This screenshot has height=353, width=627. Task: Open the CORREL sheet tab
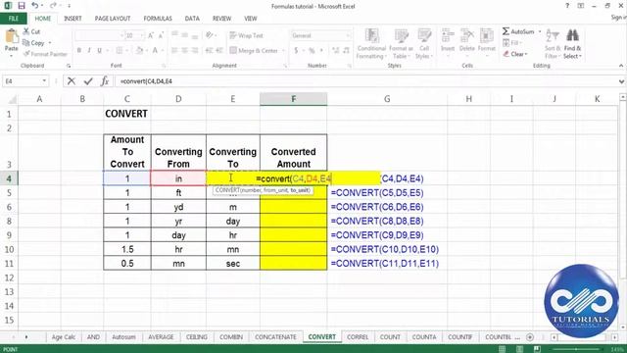click(358, 337)
